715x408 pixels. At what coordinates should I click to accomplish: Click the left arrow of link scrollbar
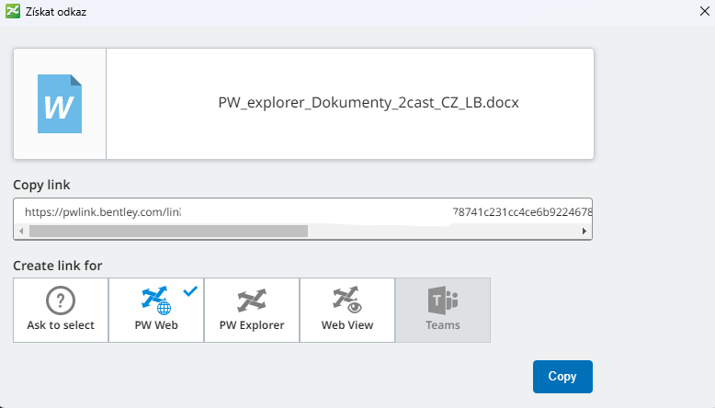click(x=21, y=232)
